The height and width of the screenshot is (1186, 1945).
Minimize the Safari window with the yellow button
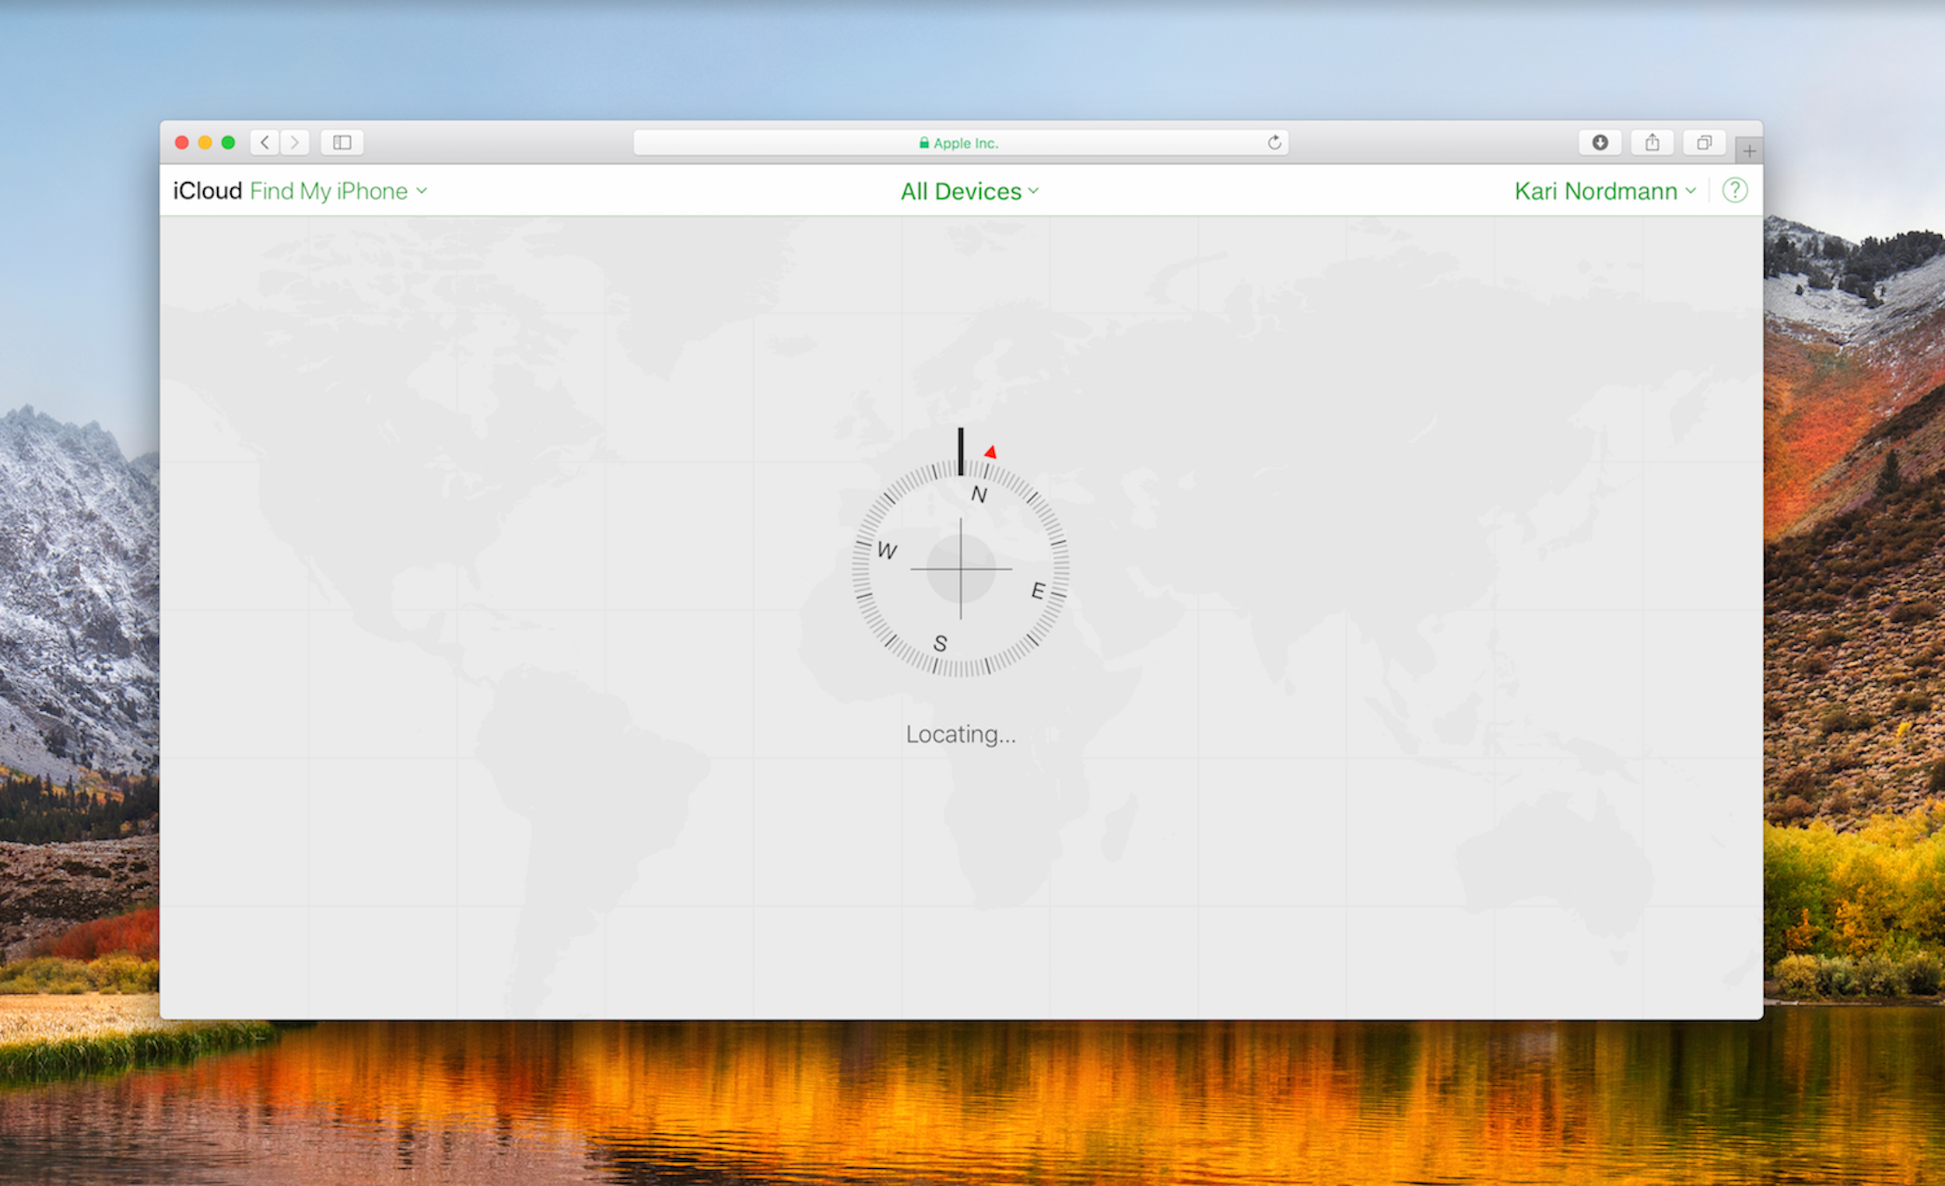coord(205,143)
